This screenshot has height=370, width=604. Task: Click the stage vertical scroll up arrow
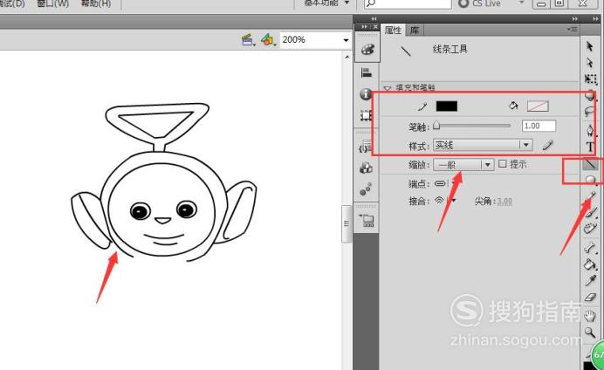(347, 57)
